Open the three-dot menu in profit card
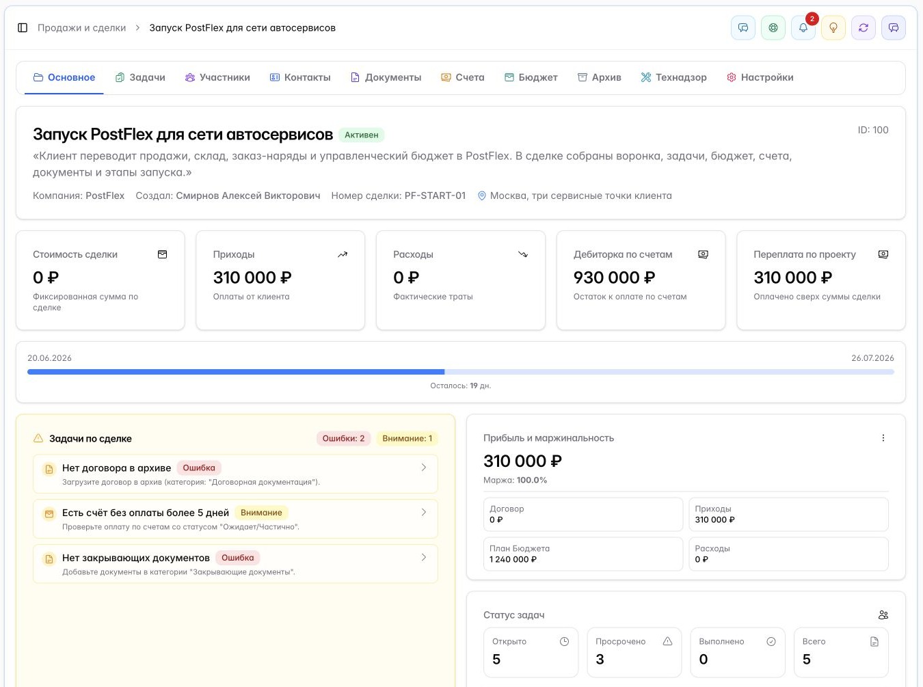 883,438
